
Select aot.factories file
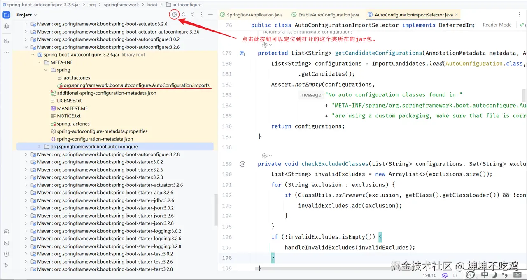click(77, 78)
